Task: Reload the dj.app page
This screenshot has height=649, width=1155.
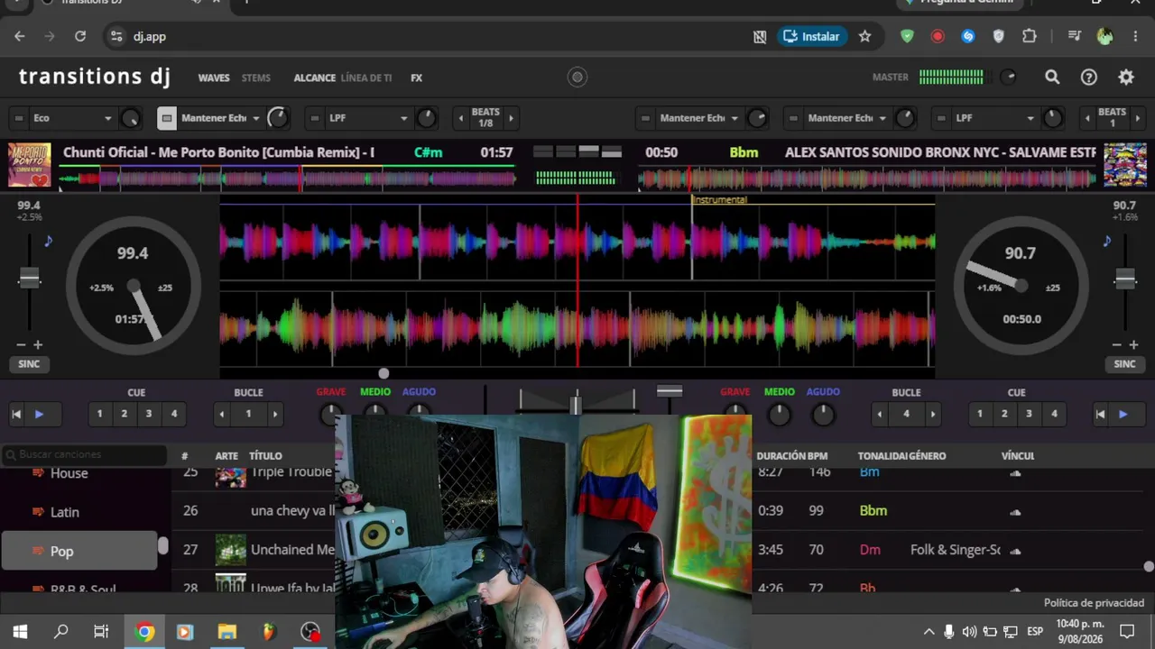Action: pos(80,36)
